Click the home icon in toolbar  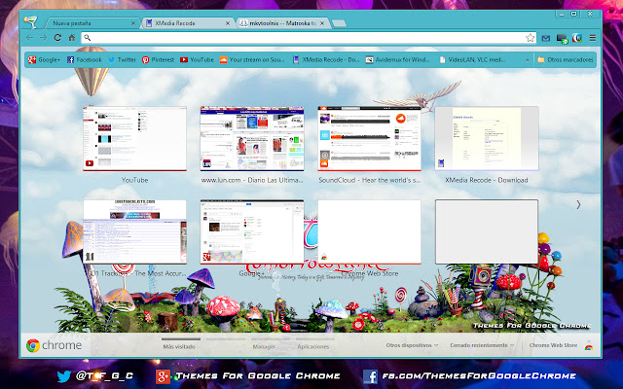click(72, 37)
